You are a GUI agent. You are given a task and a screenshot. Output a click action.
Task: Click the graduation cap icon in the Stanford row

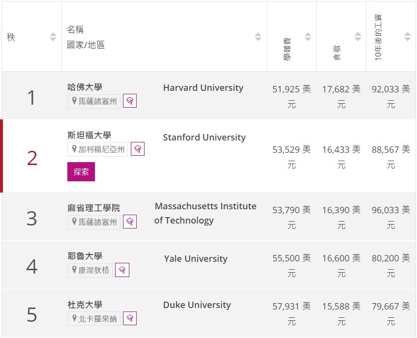click(138, 149)
